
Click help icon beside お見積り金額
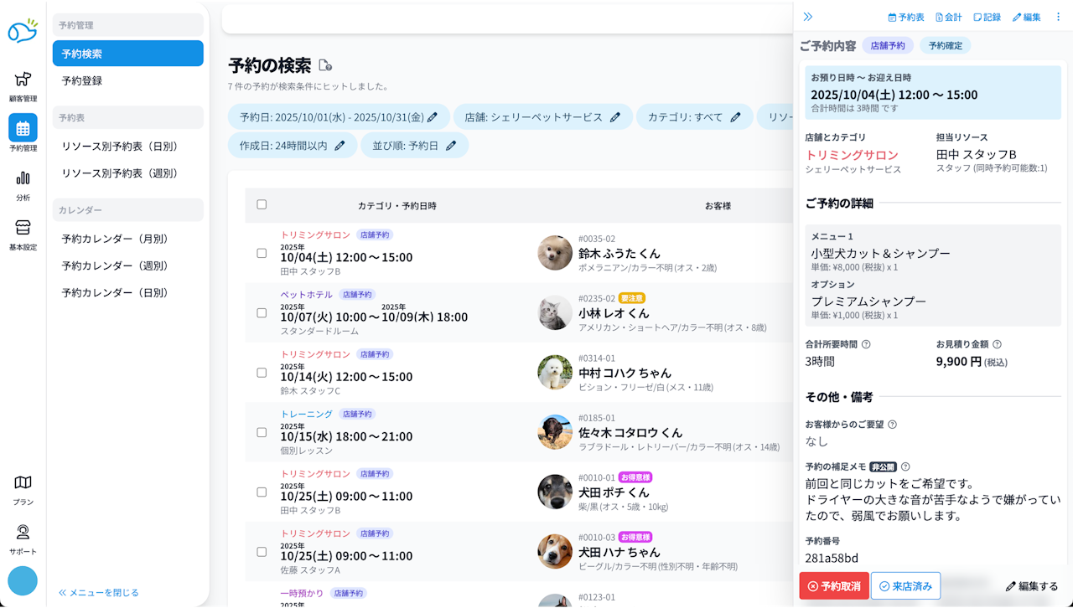pos(997,344)
